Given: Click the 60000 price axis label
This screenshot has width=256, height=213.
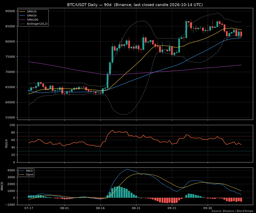Looking at the screenshot, I should click(10, 102).
